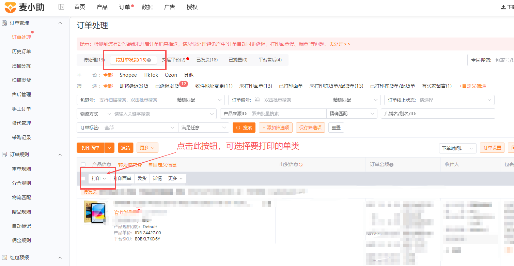The height and width of the screenshot is (266, 514).
Task: Open the 订单标签 dropdown
Action: point(127,128)
